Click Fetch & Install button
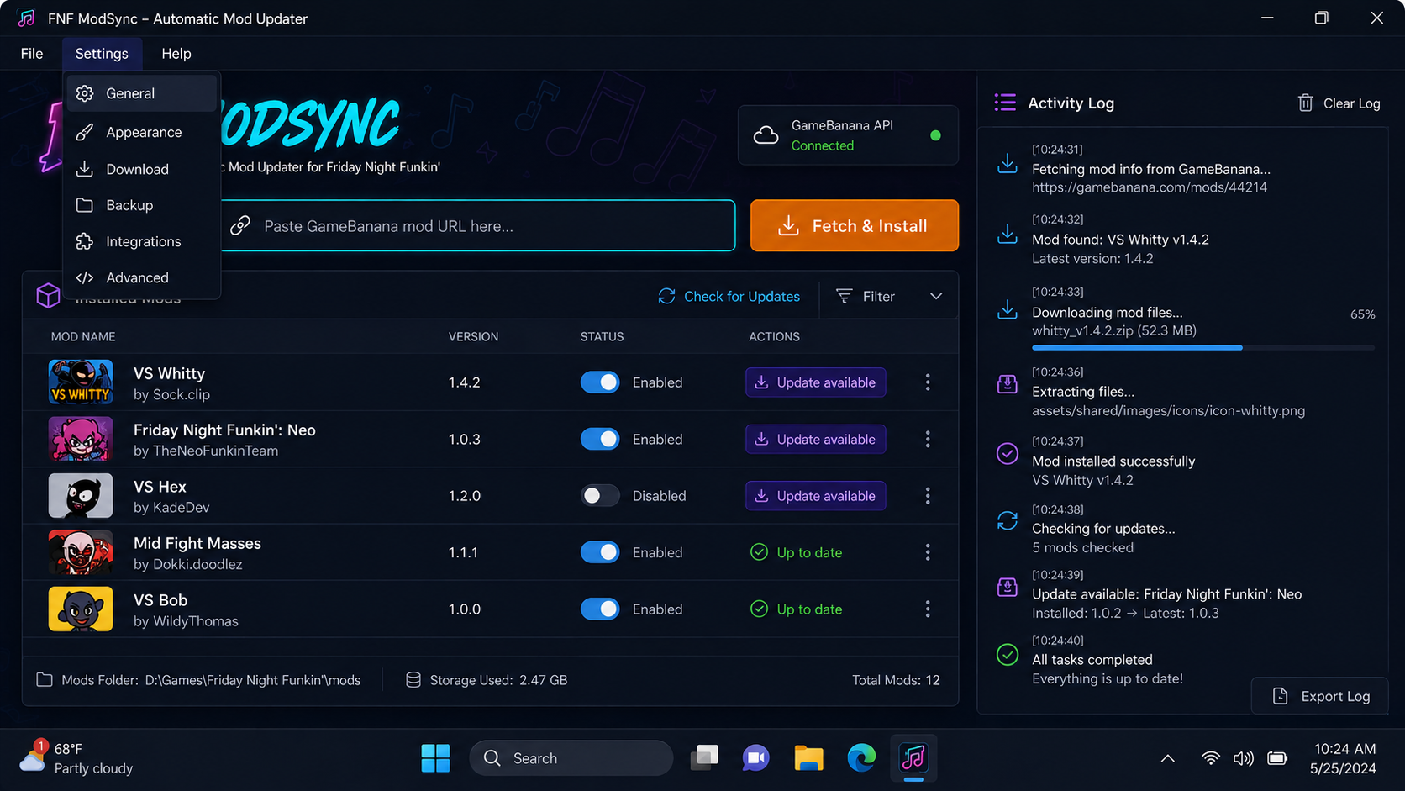Viewport: 1405px width, 791px height. (855, 225)
